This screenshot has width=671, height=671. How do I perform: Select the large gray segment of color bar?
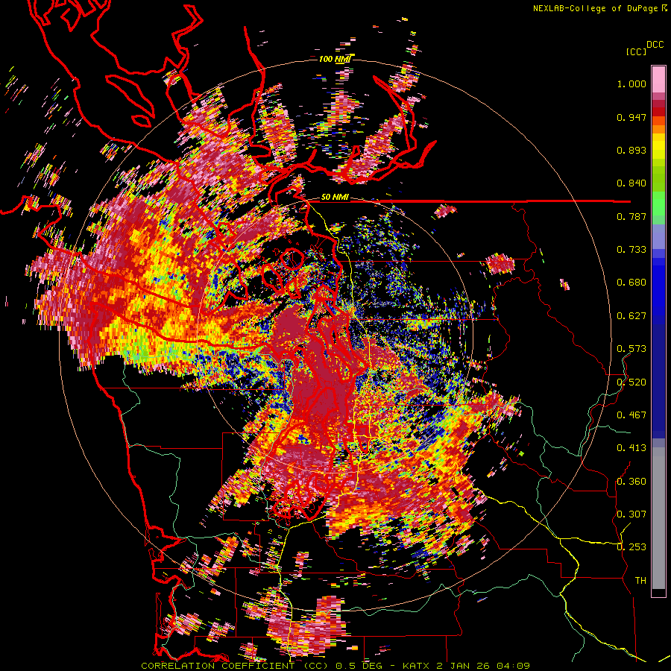tap(658, 518)
